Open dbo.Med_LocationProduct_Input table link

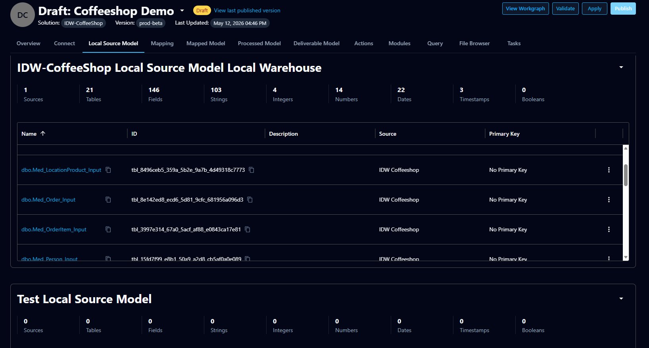click(x=61, y=170)
